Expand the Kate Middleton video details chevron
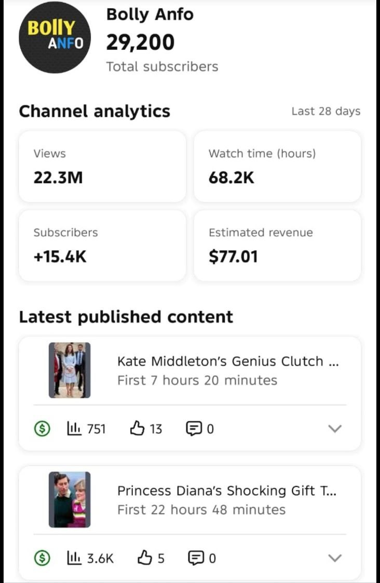 335,428
